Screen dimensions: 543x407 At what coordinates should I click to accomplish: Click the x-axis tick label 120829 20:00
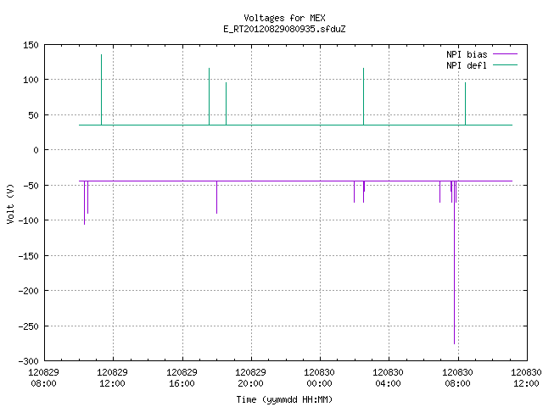click(x=250, y=378)
